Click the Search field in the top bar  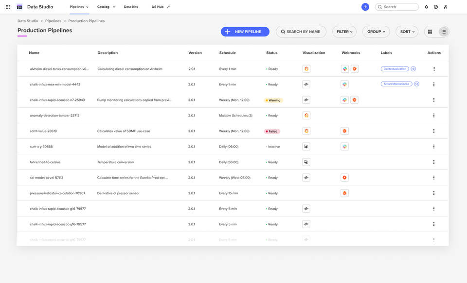[x=397, y=6]
